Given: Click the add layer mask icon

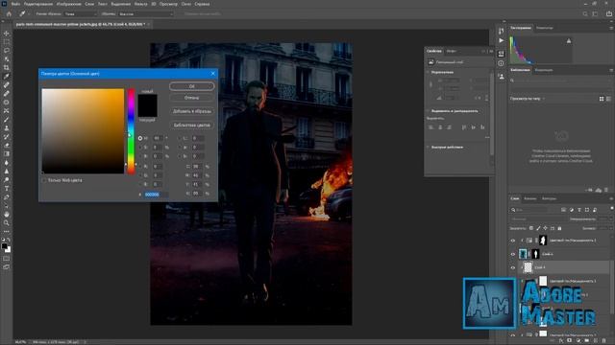Looking at the screenshot, I should pyautogui.click(x=570, y=341).
